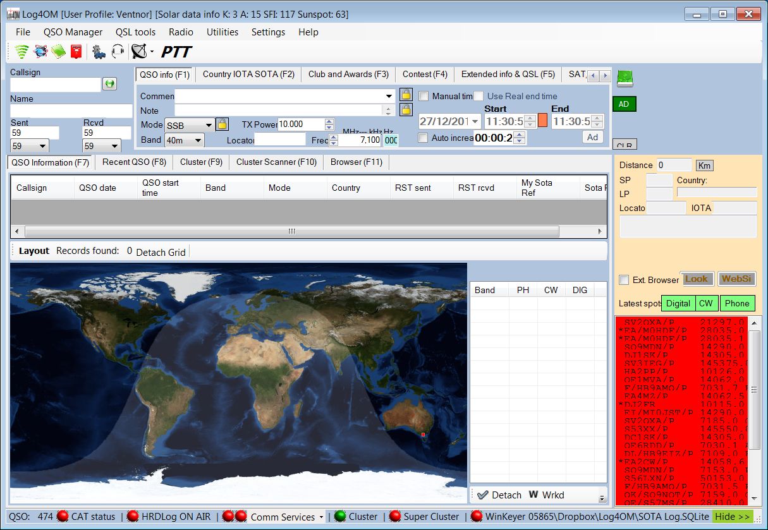Click the green drive save icon

point(625,78)
